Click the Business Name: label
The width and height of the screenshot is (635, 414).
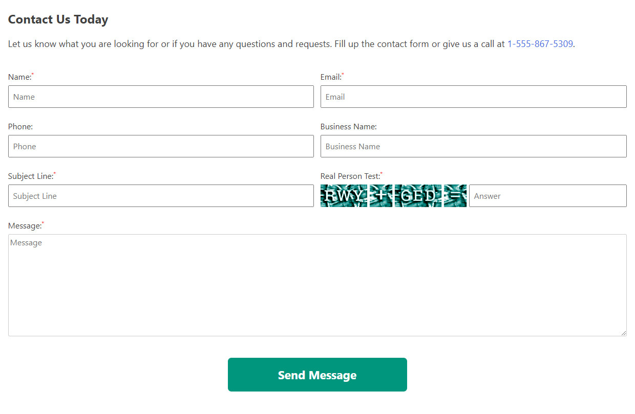349,127
